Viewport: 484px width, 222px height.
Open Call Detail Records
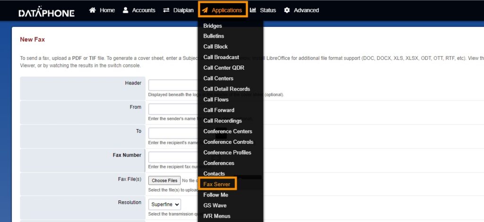tap(226, 89)
